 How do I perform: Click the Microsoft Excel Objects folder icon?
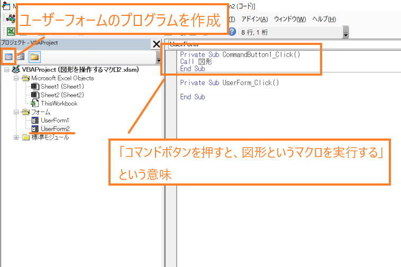25,78
